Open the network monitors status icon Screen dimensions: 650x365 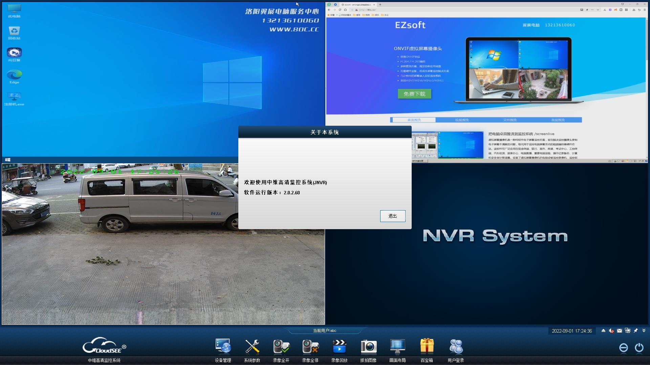click(x=628, y=331)
